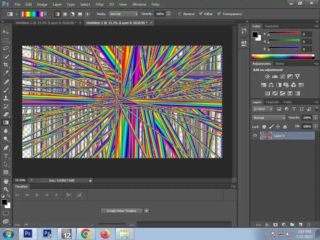This screenshot has height=240, width=320.
Task: Select the Lasso tool
Action: click(x=6, y=48)
